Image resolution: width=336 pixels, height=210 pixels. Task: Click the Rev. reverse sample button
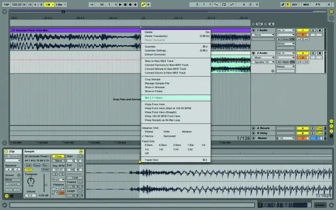[x=45, y=165]
